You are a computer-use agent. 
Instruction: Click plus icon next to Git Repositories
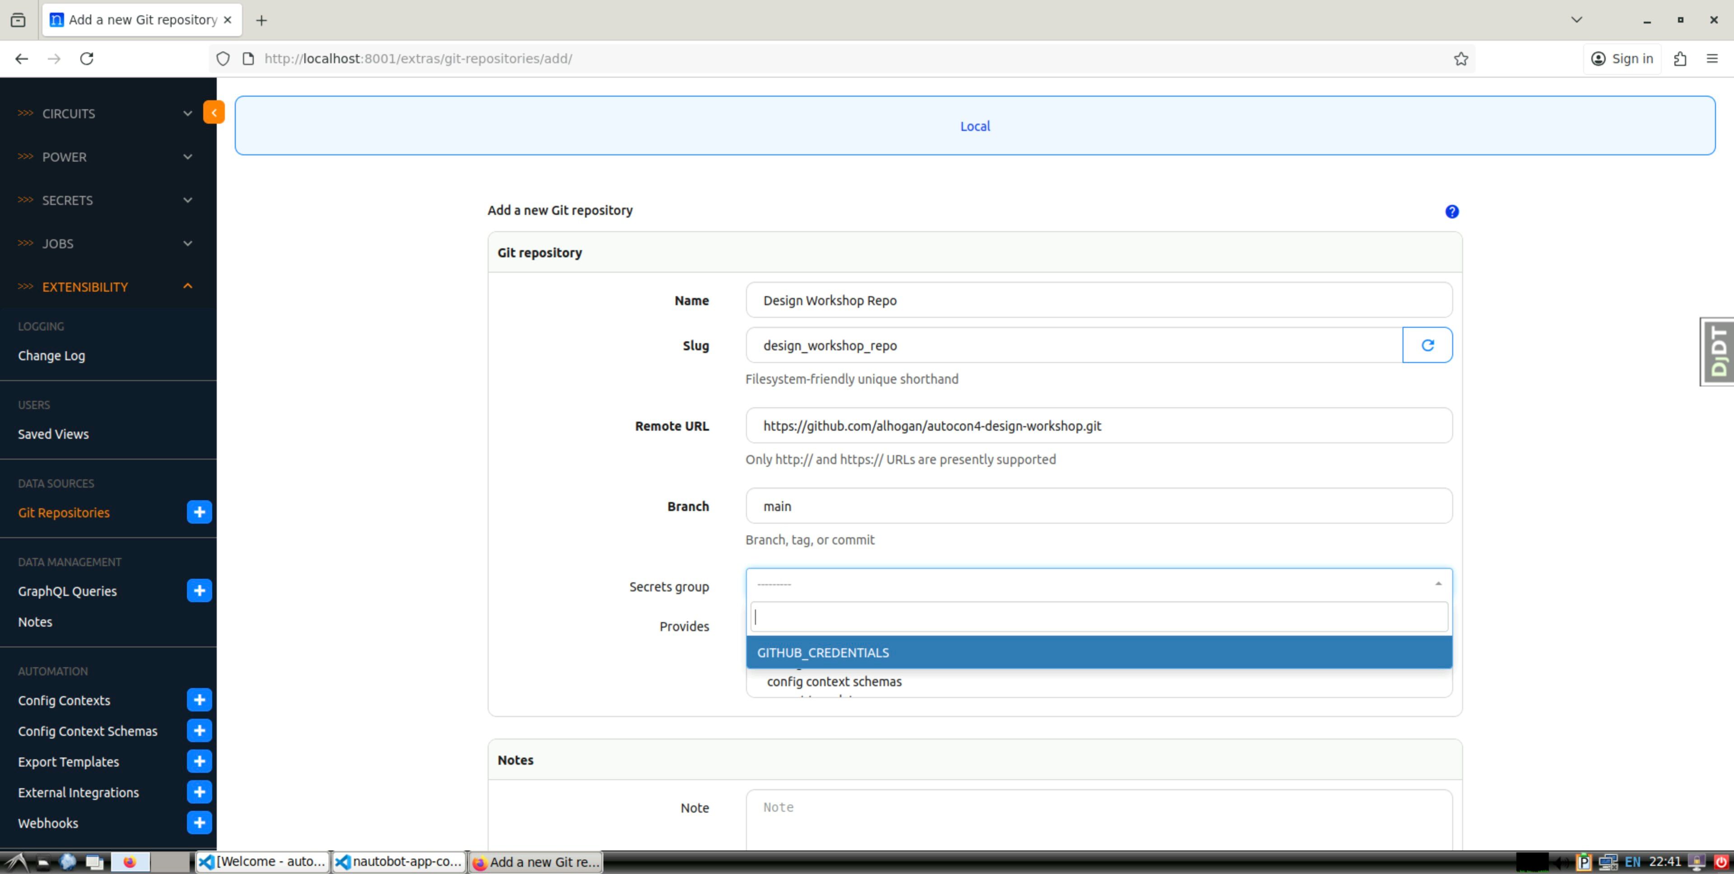pyautogui.click(x=199, y=512)
